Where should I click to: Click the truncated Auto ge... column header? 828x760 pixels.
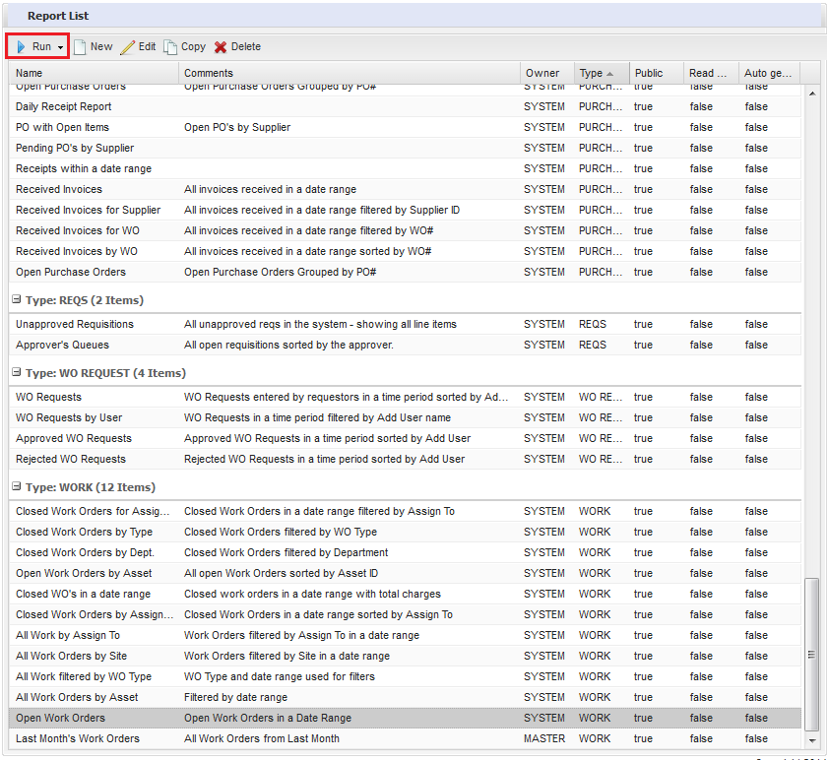(770, 73)
